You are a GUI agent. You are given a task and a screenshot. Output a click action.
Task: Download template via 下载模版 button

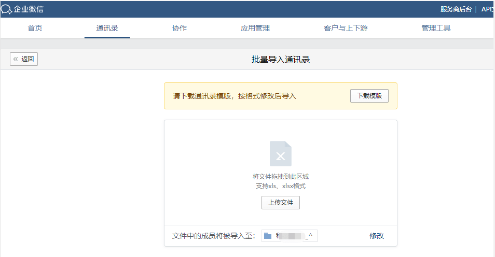pyautogui.click(x=369, y=96)
